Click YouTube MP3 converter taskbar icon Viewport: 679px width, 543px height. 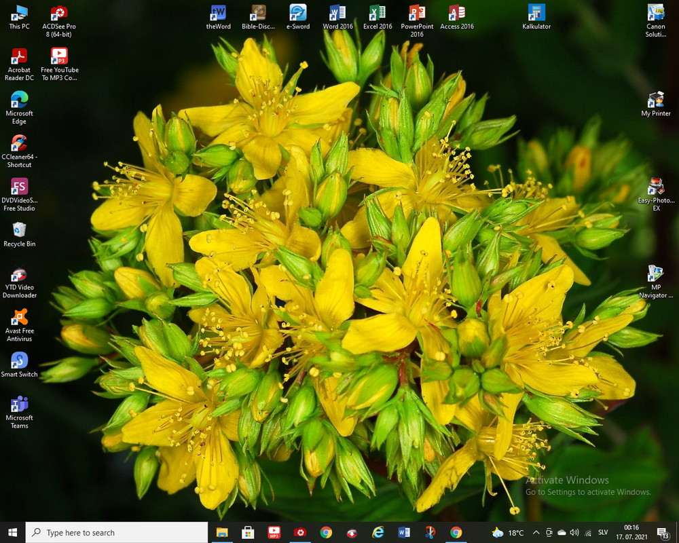[x=274, y=532]
